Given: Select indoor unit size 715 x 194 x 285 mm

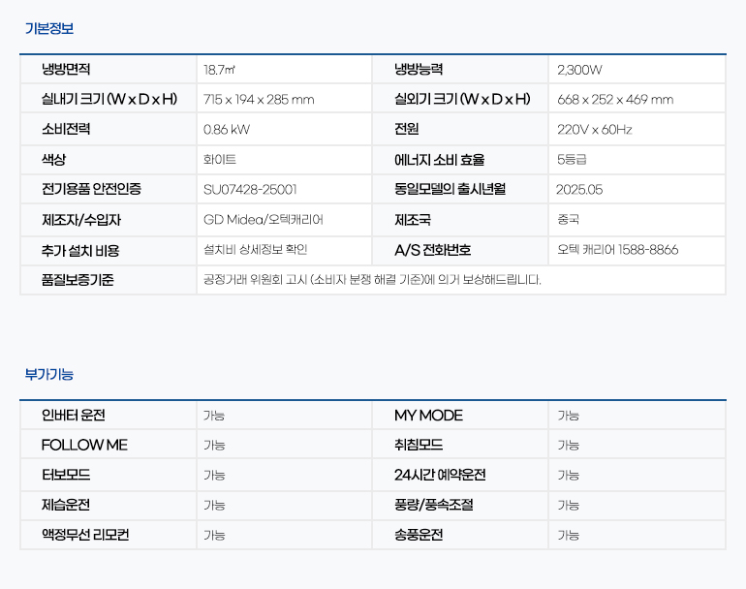Looking at the screenshot, I should point(259,100).
